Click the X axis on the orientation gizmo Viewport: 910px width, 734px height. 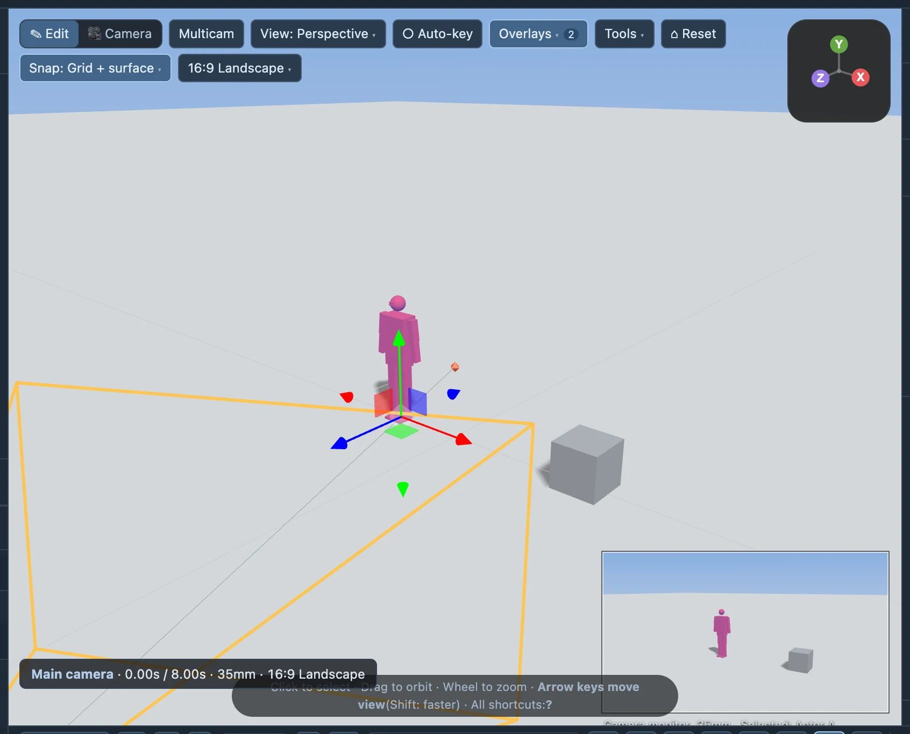click(861, 77)
